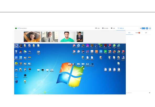
Task: Open the Eclipse desktop icon
Action: coord(83,52)
